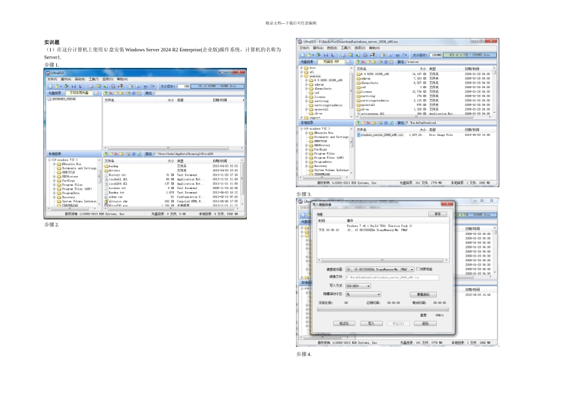Expand $Recycle.Bin in empty window's local tree

[x=54, y=164]
